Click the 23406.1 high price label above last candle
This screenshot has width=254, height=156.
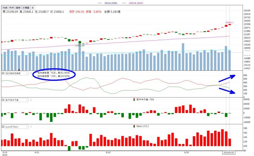[230, 23]
